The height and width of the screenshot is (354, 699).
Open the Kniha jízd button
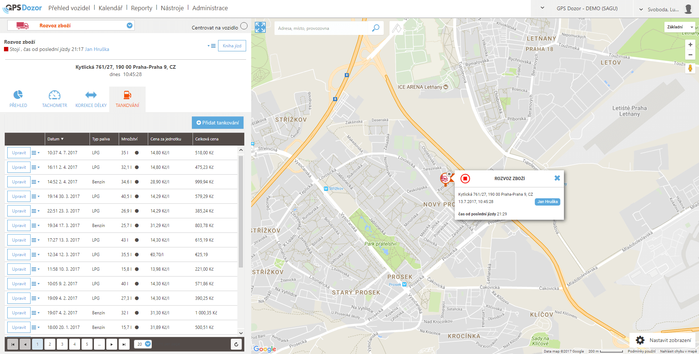pos(232,46)
